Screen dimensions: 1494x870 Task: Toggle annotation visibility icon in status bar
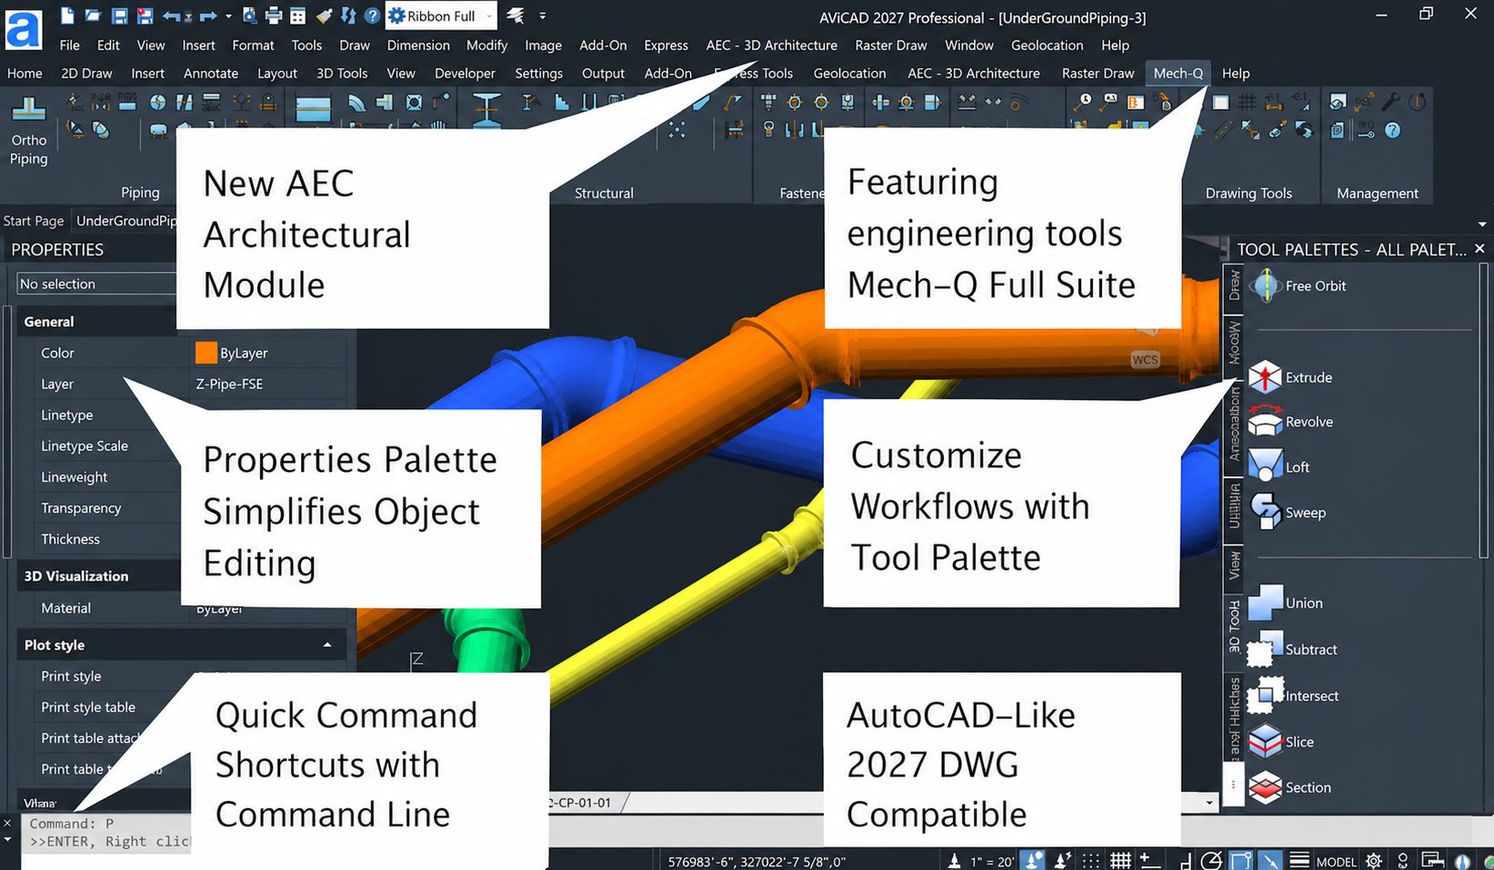click(x=1033, y=860)
